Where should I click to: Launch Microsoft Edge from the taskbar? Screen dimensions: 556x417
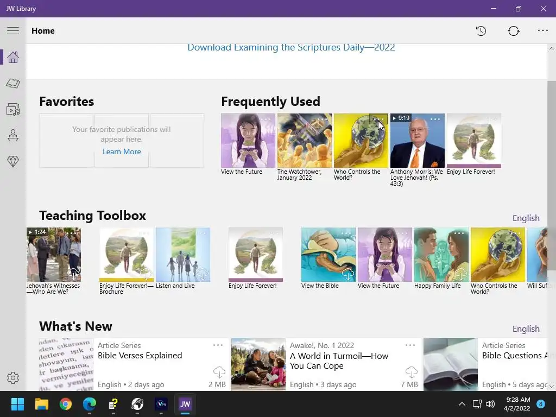[x=90, y=404]
